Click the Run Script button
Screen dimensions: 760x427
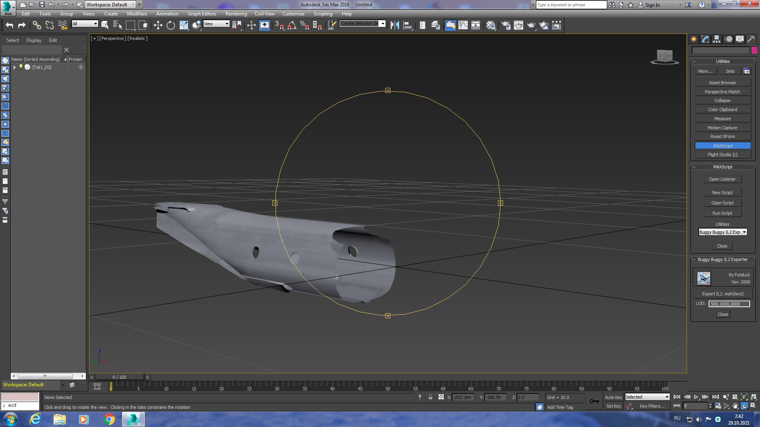(x=722, y=213)
